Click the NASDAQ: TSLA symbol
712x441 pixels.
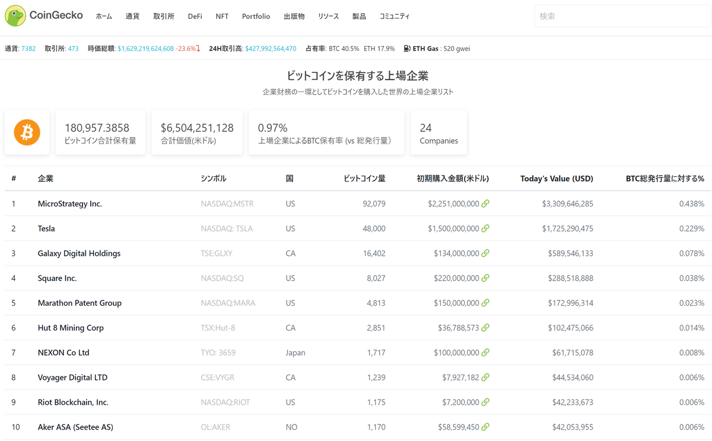tap(227, 229)
